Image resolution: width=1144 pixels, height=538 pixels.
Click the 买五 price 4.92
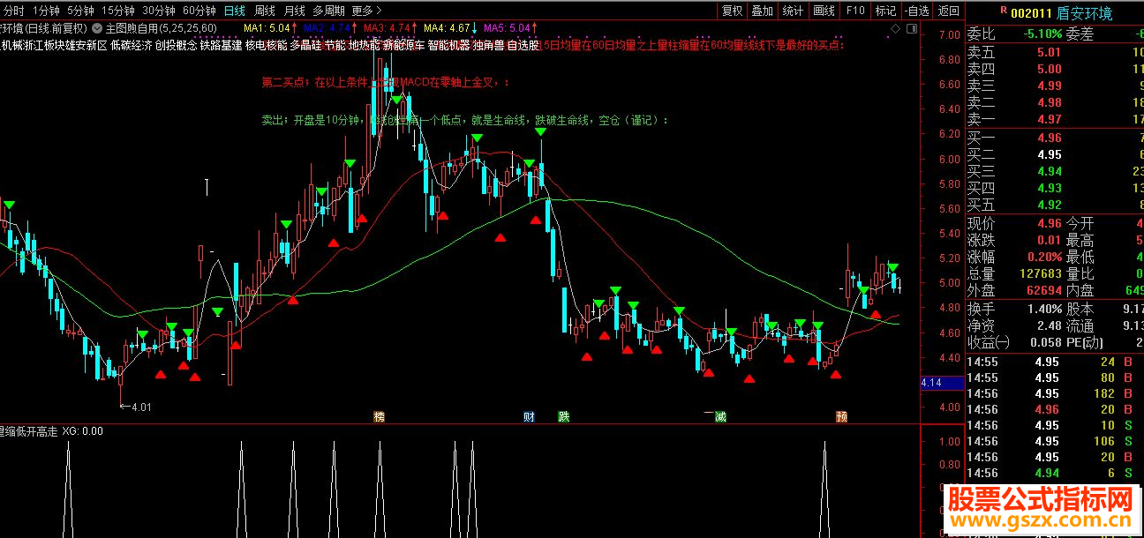pos(1050,205)
